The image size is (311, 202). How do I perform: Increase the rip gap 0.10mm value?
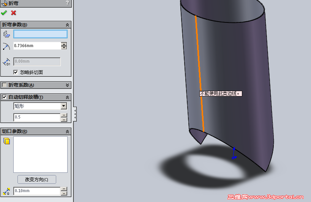click(x=64, y=189)
